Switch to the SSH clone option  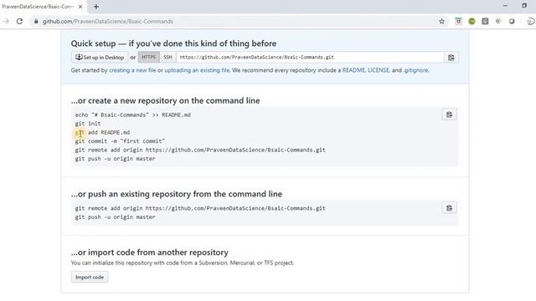click(167, 57)
